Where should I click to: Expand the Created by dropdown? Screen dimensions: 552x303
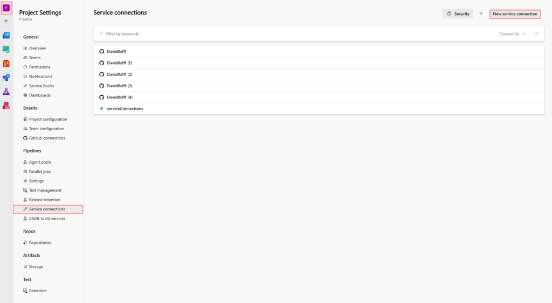(x=512, y=34)
